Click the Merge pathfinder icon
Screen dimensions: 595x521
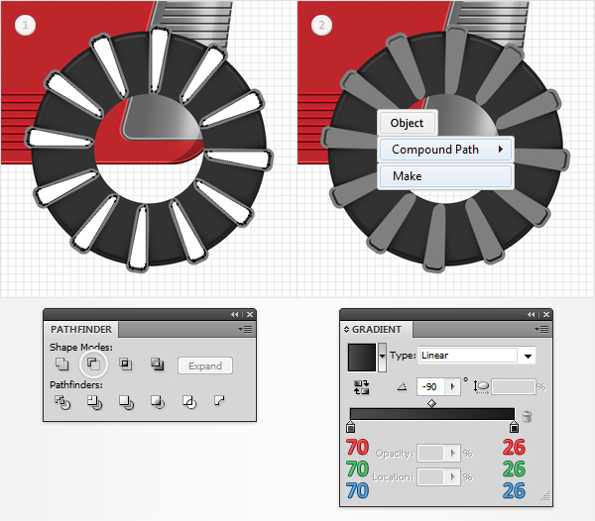(x=126, y=402)
